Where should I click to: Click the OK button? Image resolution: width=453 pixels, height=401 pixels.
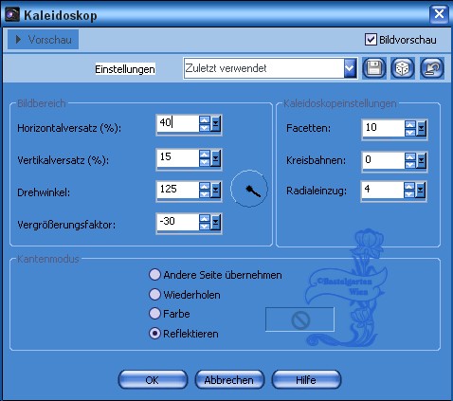[x=153, y=379]
